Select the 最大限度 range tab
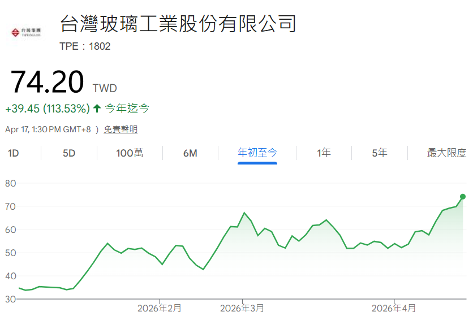This screenshot has width=473, height=316. pyautogui.click(x=446, y=153)
